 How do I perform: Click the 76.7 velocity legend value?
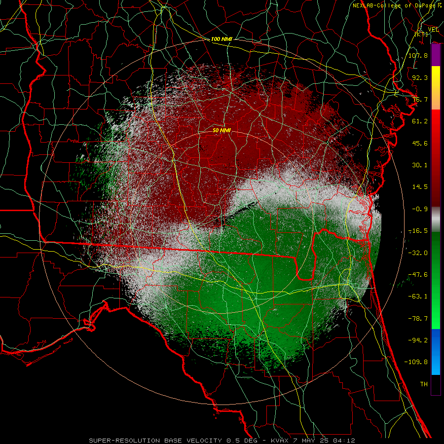(x=420, y=99)
